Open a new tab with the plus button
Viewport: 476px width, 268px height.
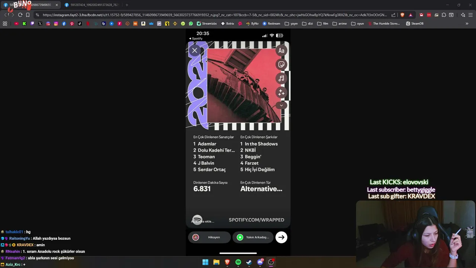[x=127, y=5]
